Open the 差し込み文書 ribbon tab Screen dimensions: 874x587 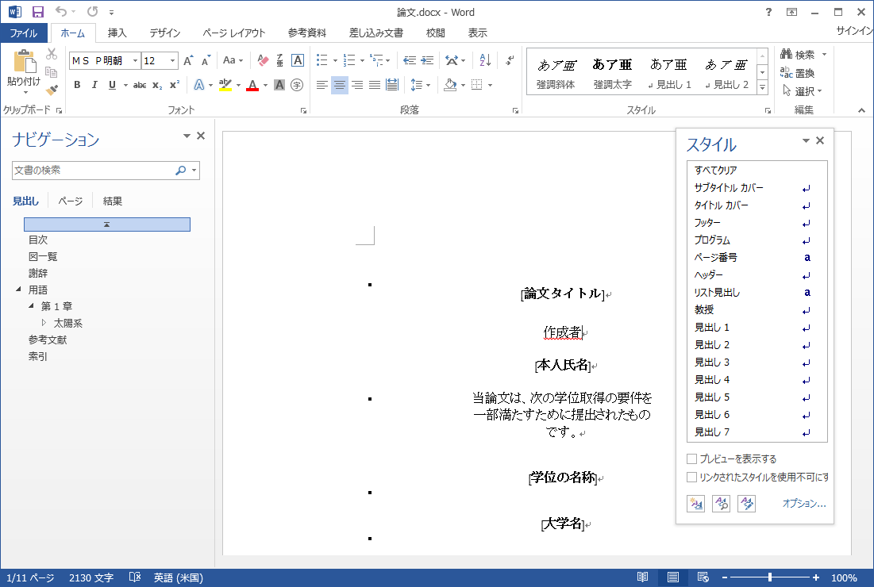(x=375, y=33)
